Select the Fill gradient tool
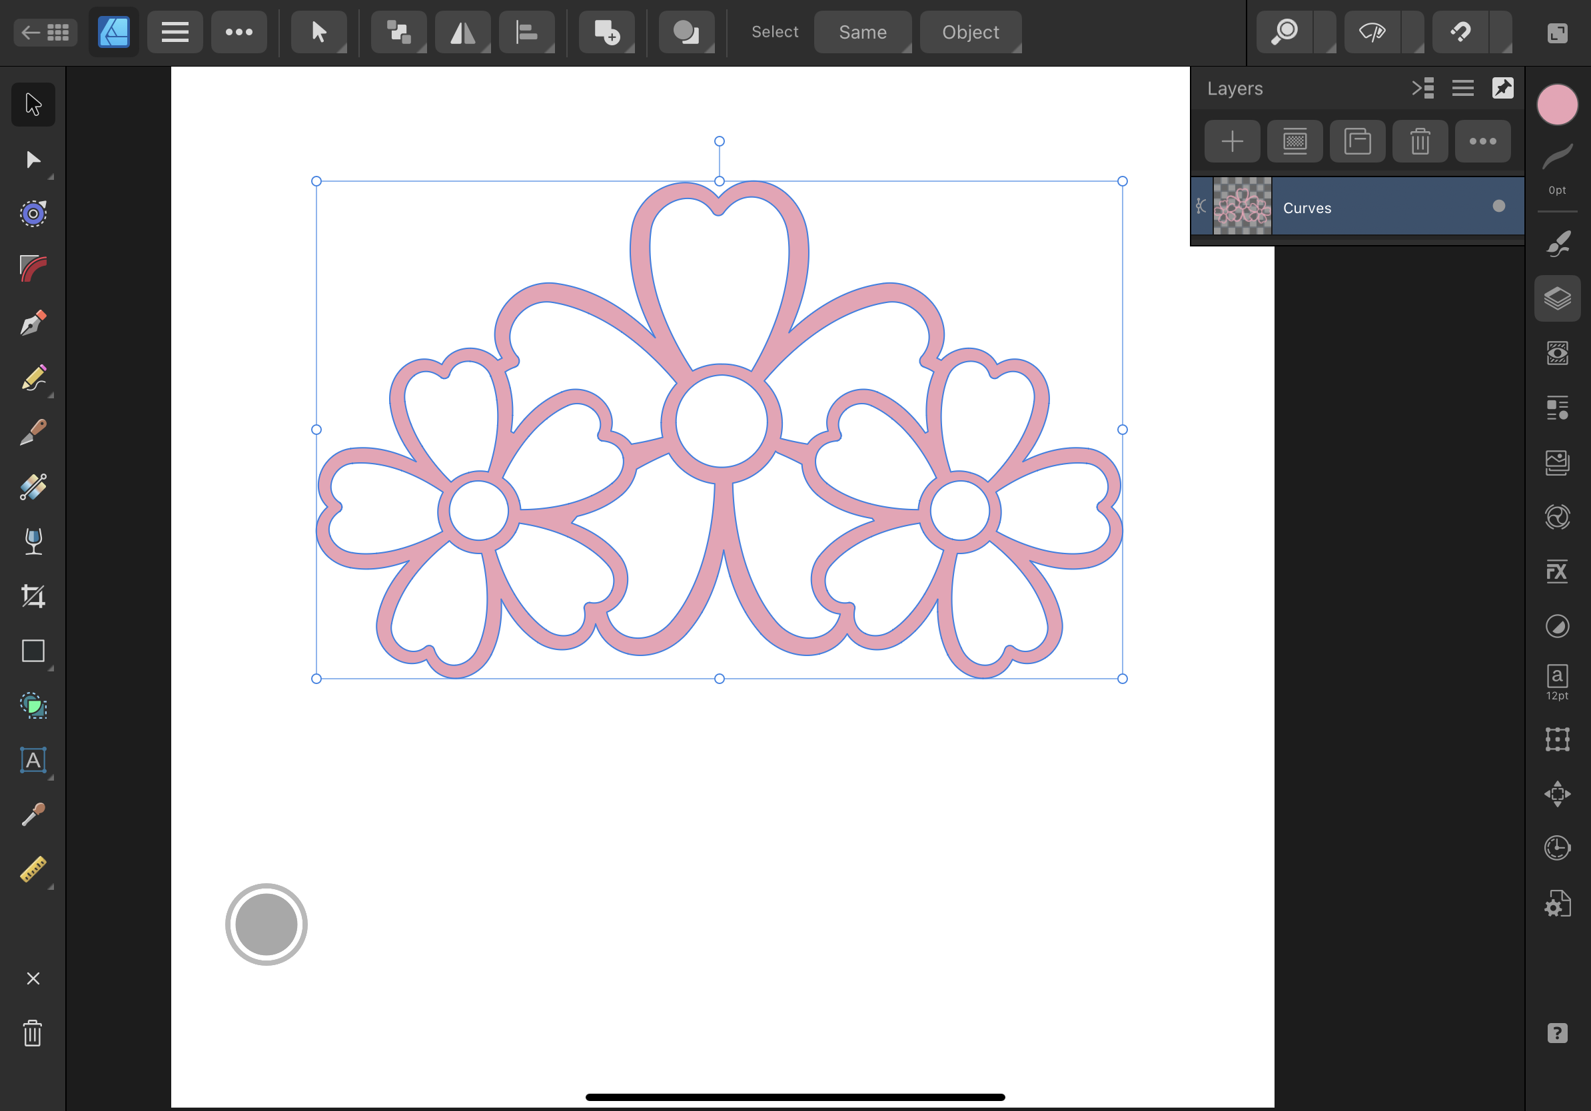1591x1111 pixels. click(x=33, y=487)
